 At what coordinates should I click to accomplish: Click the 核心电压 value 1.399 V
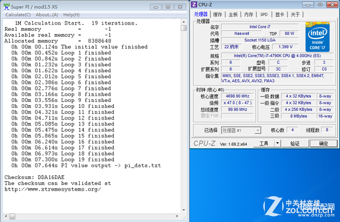[285, 47]
